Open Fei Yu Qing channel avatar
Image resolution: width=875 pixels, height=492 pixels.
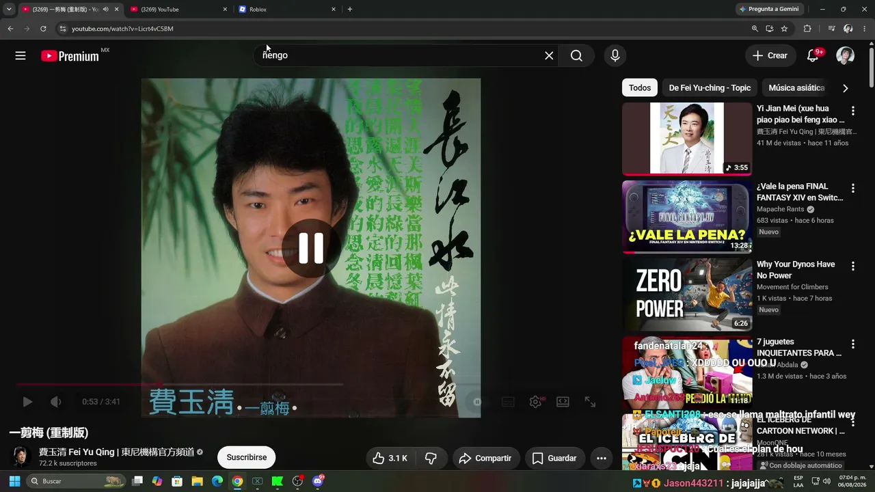[21, 457]
